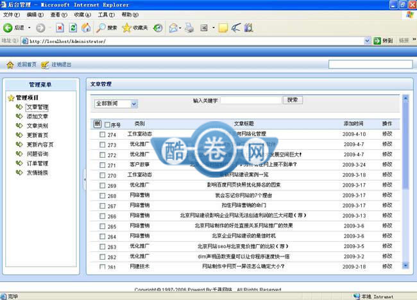Open the Back button history dropdown arrow

[30, 28]
